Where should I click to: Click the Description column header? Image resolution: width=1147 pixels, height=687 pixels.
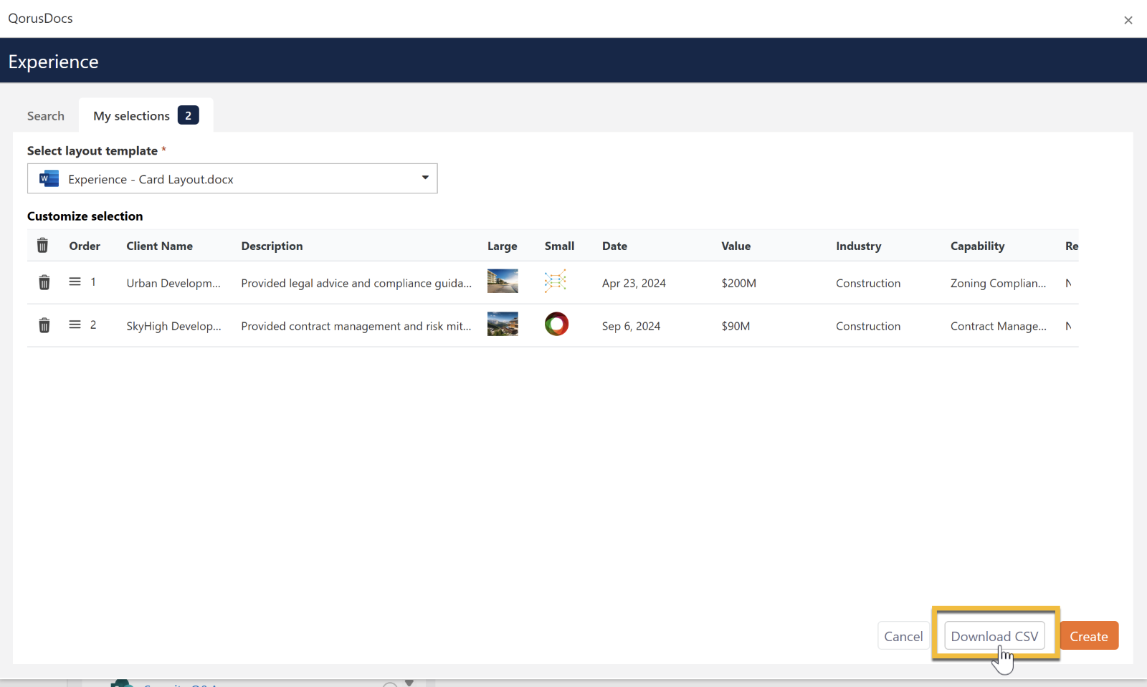pyautogui.click(x=272, y=246)
